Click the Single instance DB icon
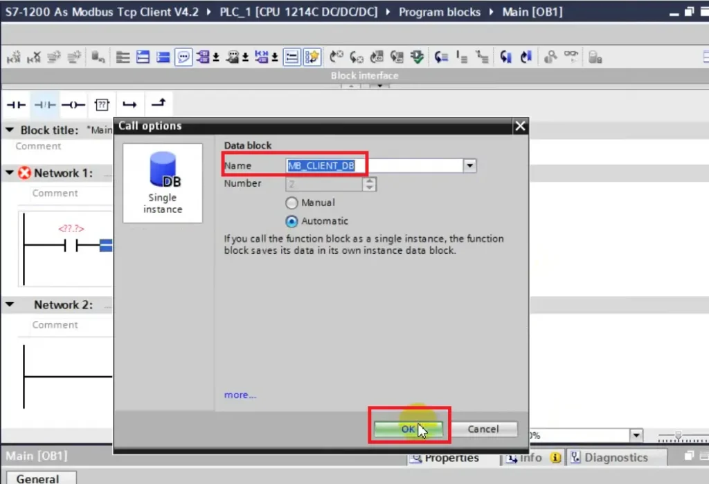Image resolution: width=709 pixels, height=484 pixels. [162, 173]
